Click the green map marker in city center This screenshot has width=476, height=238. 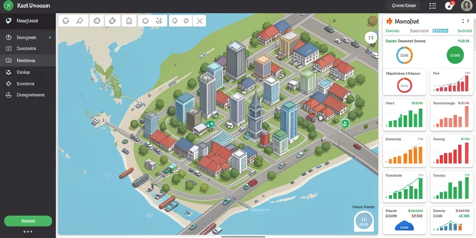210,124
